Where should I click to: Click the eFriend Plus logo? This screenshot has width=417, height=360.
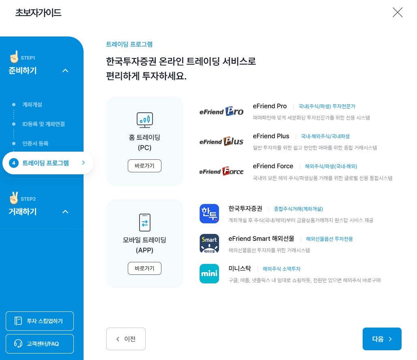point(221,141)
